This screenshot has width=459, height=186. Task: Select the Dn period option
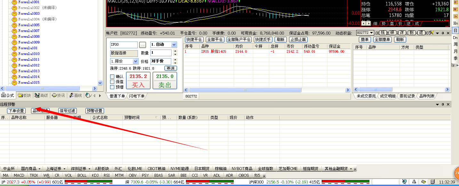click(x=455, y=37)
